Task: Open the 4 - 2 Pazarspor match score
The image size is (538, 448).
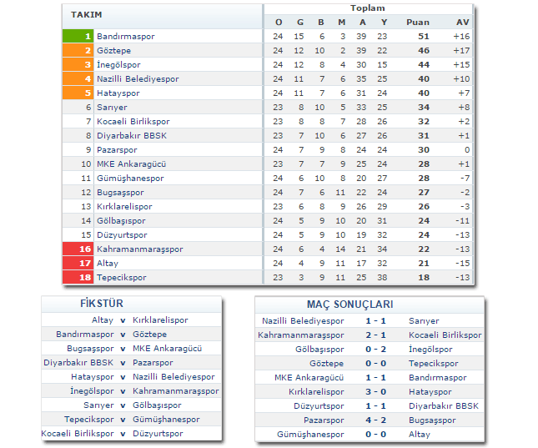Action: point(375,420)
